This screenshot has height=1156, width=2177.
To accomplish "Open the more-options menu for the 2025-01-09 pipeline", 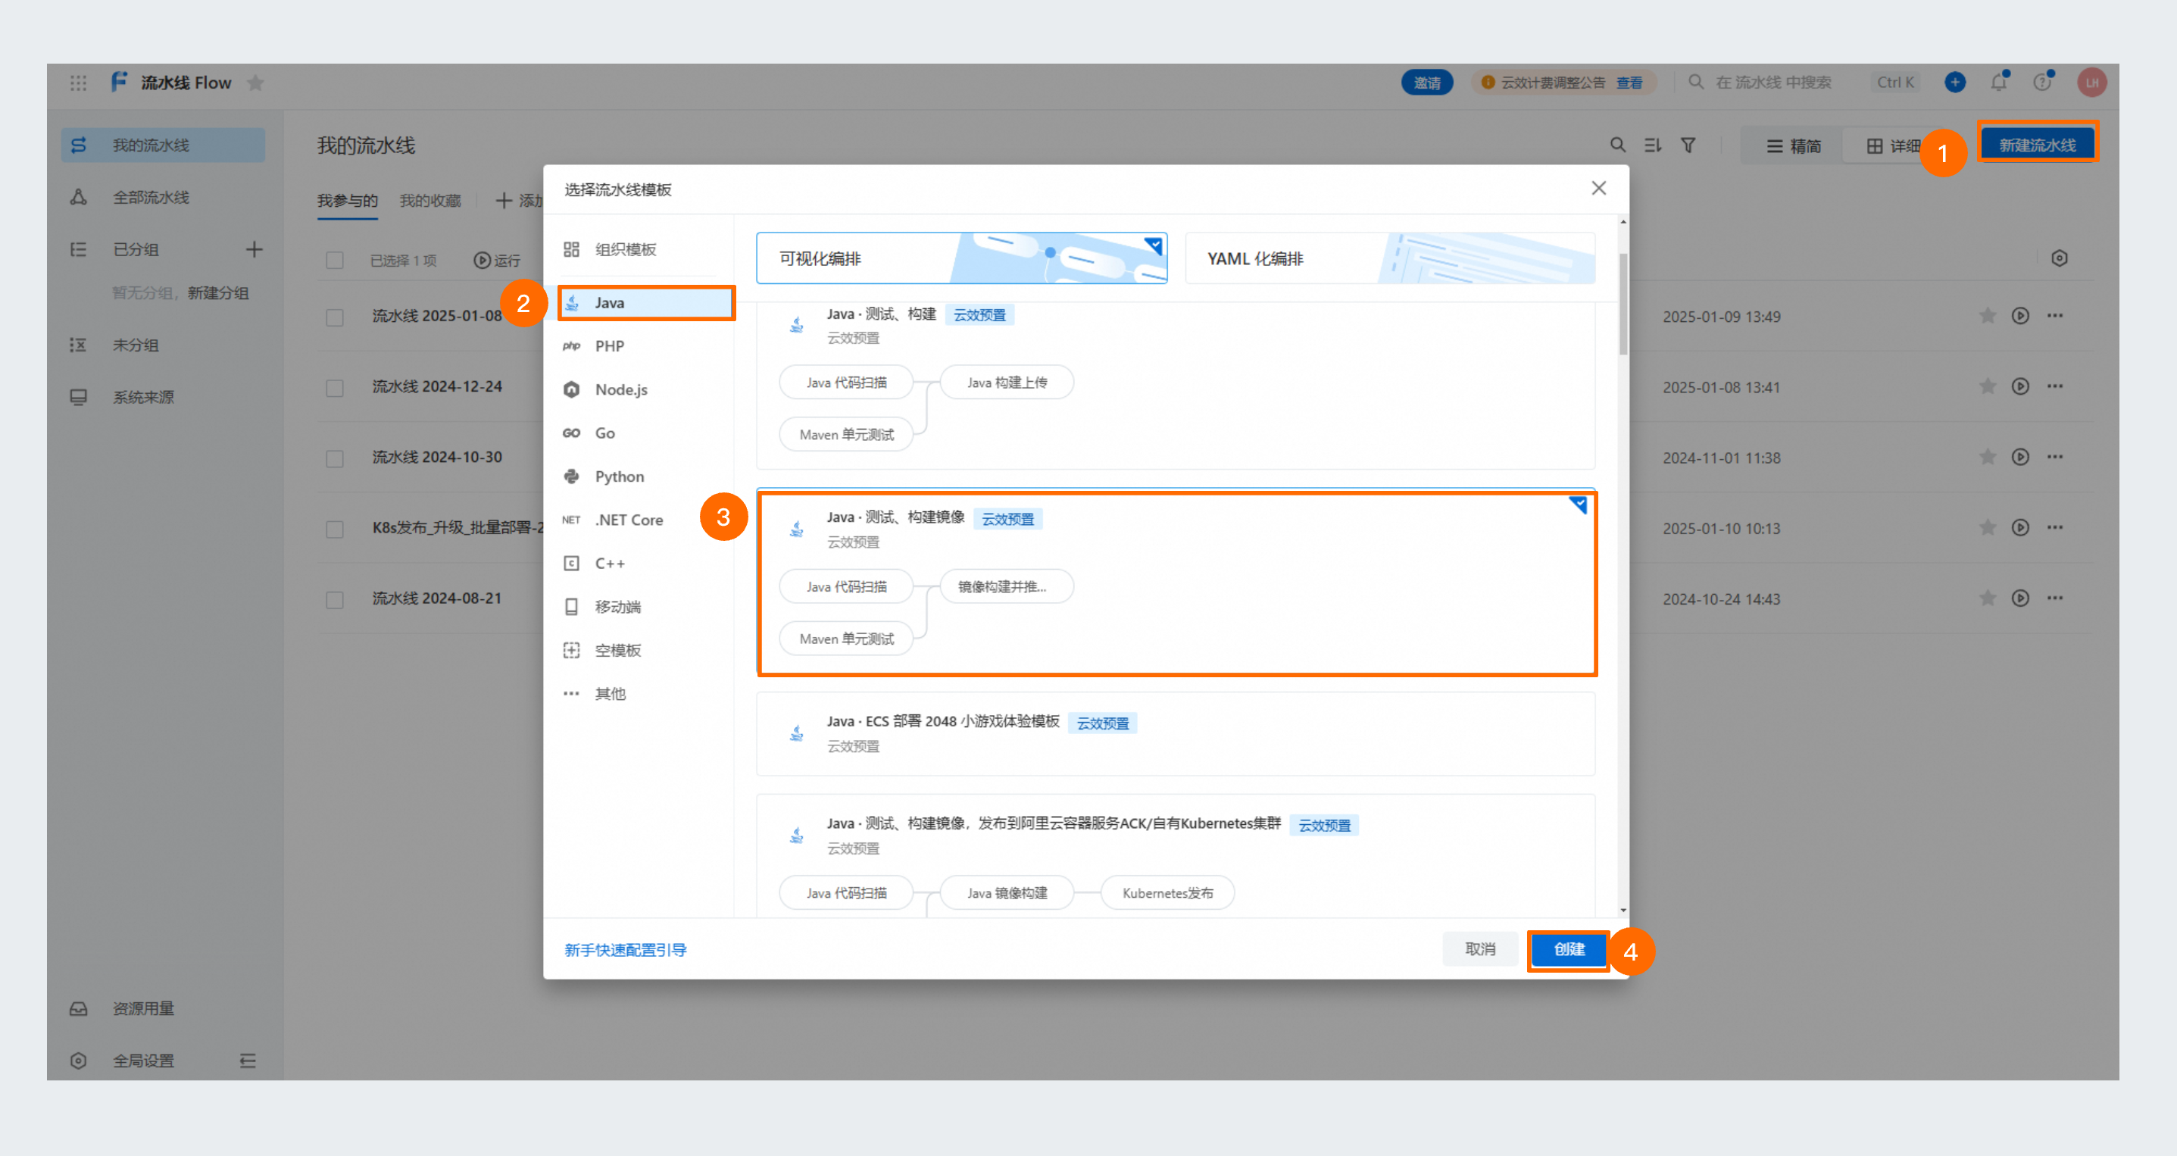I will 2054,316.
